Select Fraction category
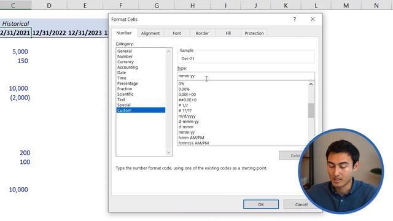This screenshot has width=393, height=221. coord(141,88)
